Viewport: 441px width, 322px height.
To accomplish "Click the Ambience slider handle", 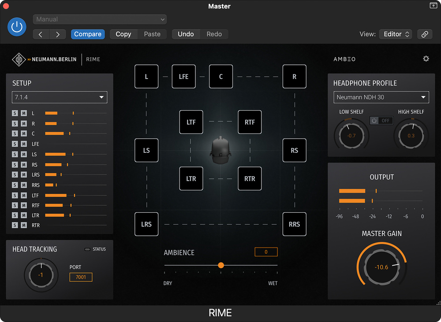I will coord(221,265).
